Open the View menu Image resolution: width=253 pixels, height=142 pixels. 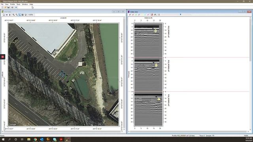[7, 4]
